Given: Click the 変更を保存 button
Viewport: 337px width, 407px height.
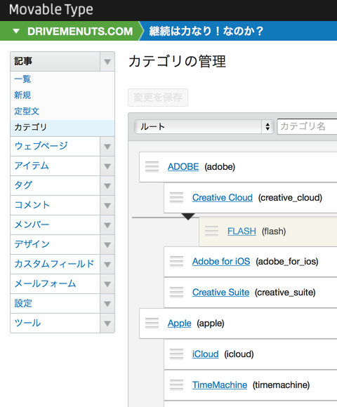Looking at the screenshot, I should coord(158,98).
